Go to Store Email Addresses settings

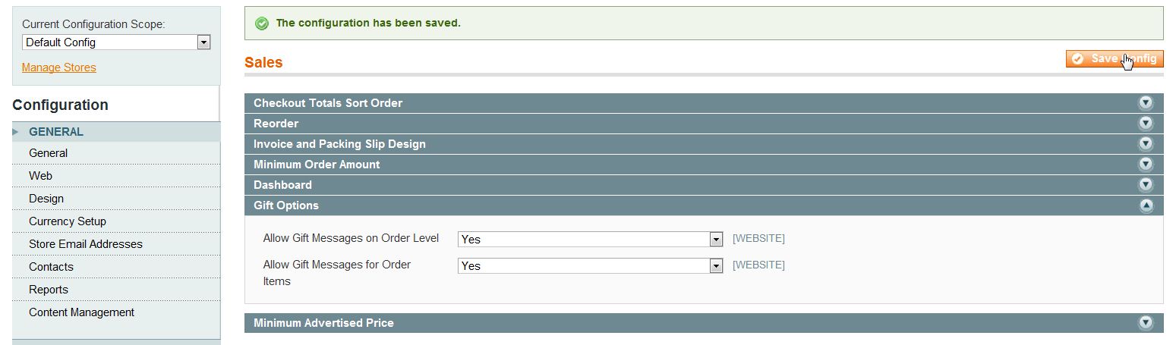[86, 244]
